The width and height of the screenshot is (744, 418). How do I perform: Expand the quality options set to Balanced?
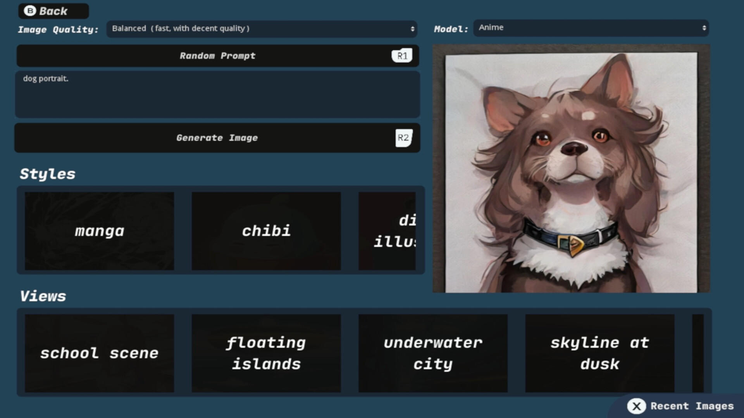click(x=262, y=29)
